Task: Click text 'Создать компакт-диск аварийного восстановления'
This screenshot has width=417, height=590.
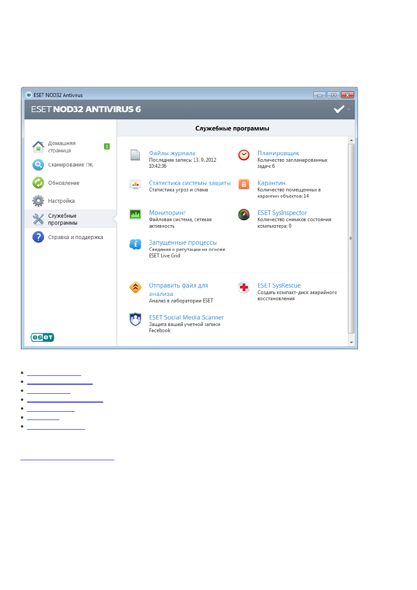Action: point(297,295)
